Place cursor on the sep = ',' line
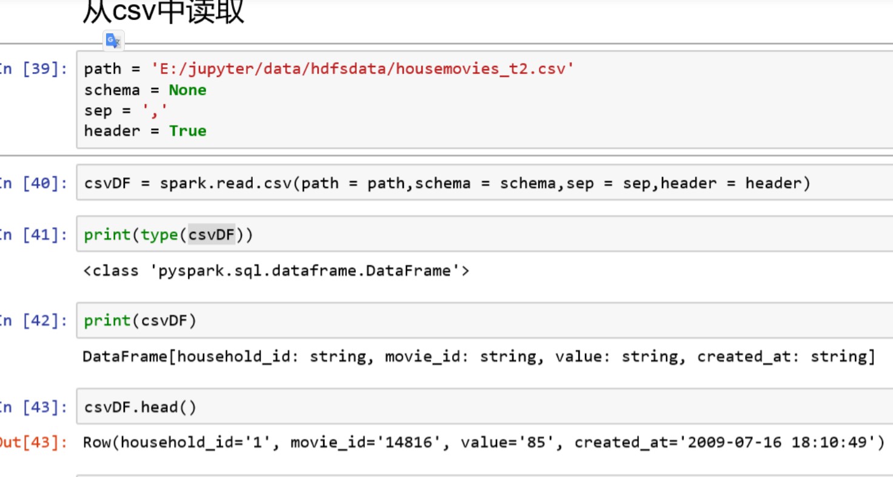893x477 pixels. pyautogui.click(x=126, y=111)
